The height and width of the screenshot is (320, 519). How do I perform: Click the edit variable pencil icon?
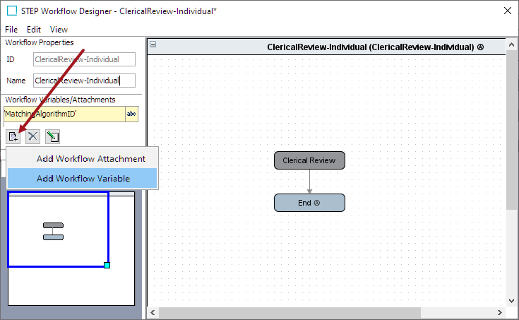click(x=52, y=136)
